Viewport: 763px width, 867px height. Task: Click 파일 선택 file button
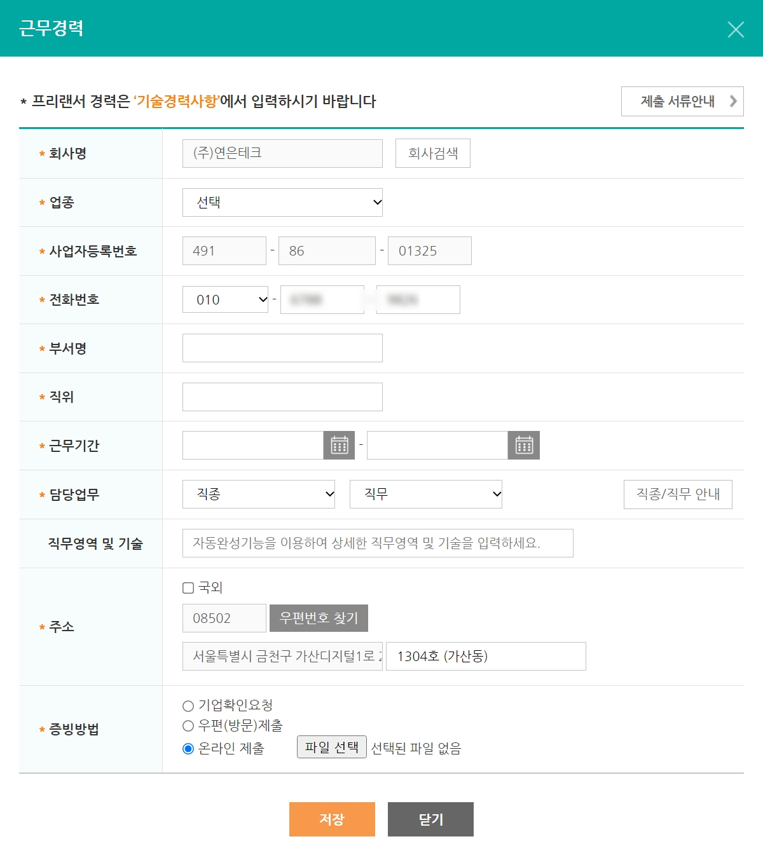(332, 747)
